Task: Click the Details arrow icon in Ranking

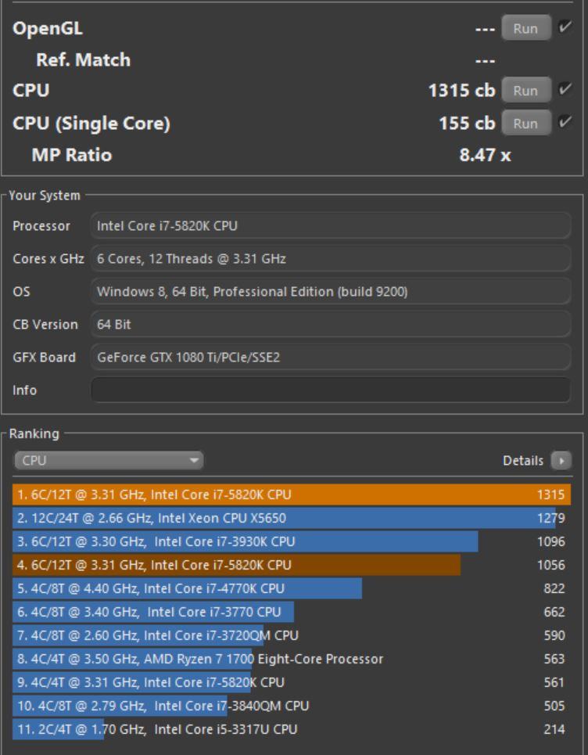Action: point(560,461)
